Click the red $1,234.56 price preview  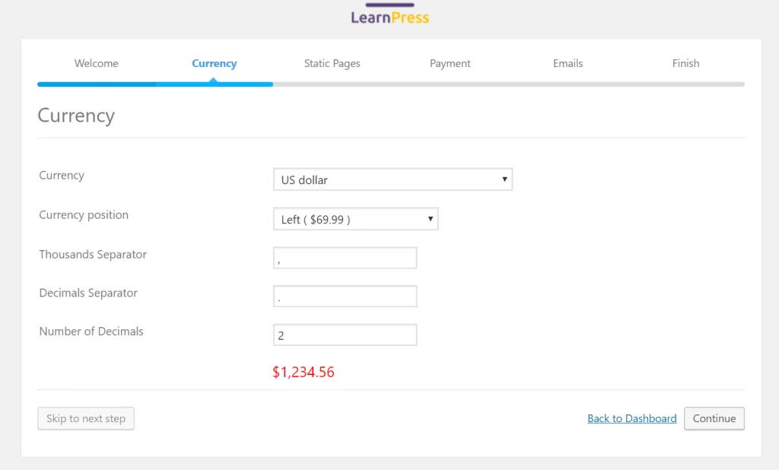pos(304,372)
